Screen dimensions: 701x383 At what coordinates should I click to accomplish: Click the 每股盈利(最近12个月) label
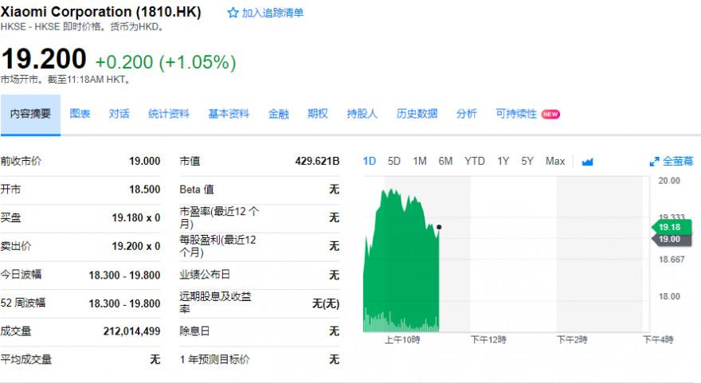click(x=217, y=246)
